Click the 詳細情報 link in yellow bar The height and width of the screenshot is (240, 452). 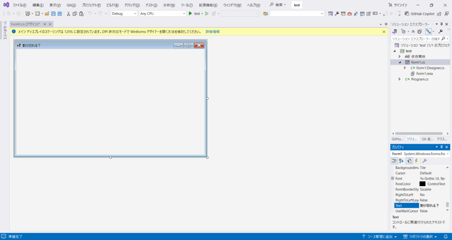pyautogui.click(x=212, y=32)
